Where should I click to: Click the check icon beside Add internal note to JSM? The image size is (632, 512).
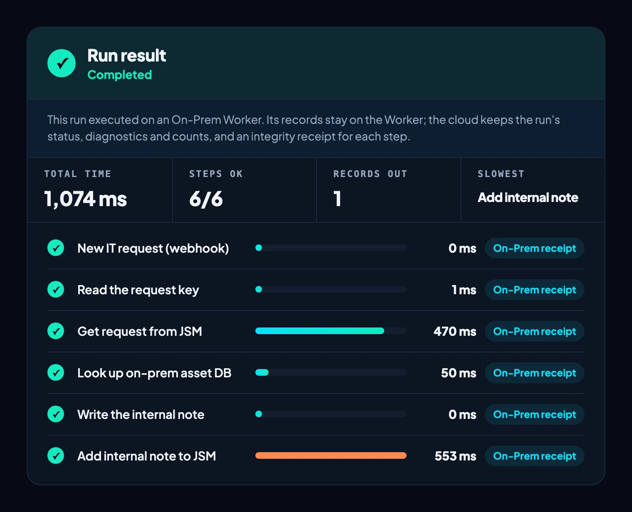(56, 456)
